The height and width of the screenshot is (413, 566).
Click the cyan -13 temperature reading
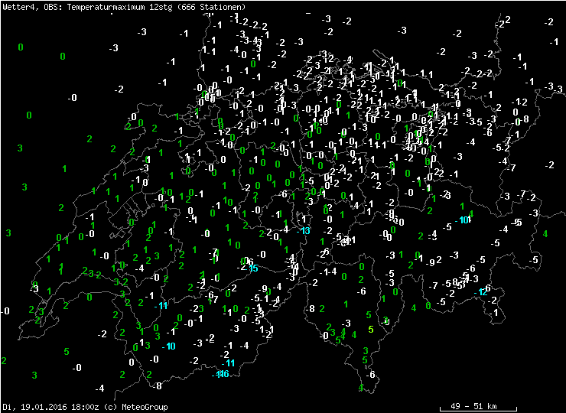(306, 231)
